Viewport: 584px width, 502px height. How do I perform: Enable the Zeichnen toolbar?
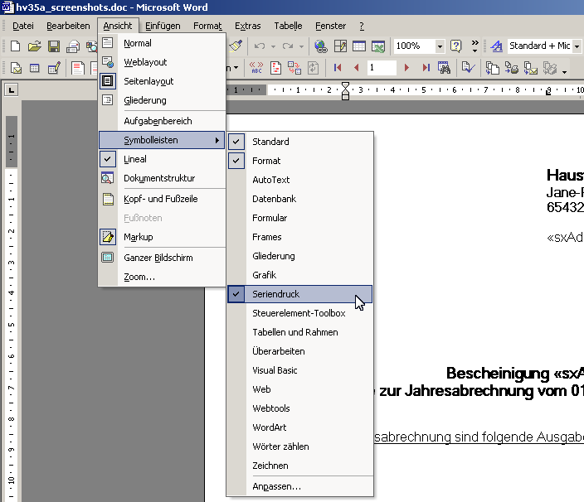(299, 466)
